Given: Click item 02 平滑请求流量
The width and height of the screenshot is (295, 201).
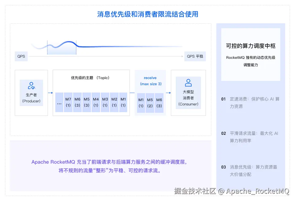Looking at the screenshot, I should click(250, 137).
